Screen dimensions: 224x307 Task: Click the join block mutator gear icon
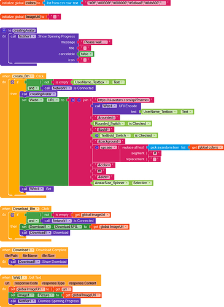coord(73,100)
